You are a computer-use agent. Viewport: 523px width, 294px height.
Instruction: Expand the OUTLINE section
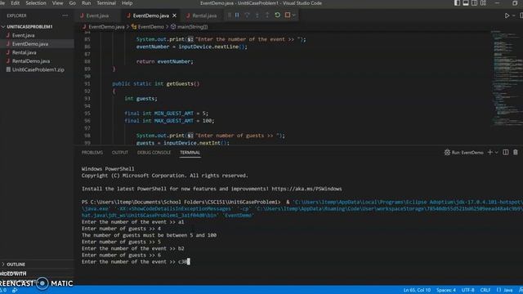(16, 265)
